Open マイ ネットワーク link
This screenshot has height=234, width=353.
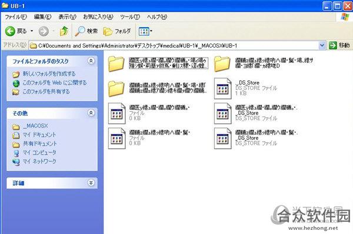pos(39,161)
